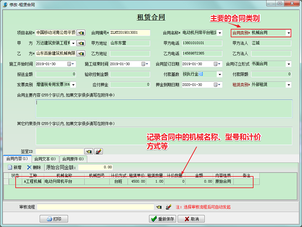Image resolution: width=302 pixels, height=227 pixels.
Task: Expand 租赁类别 dropdown
Action: tap(289, 85)
